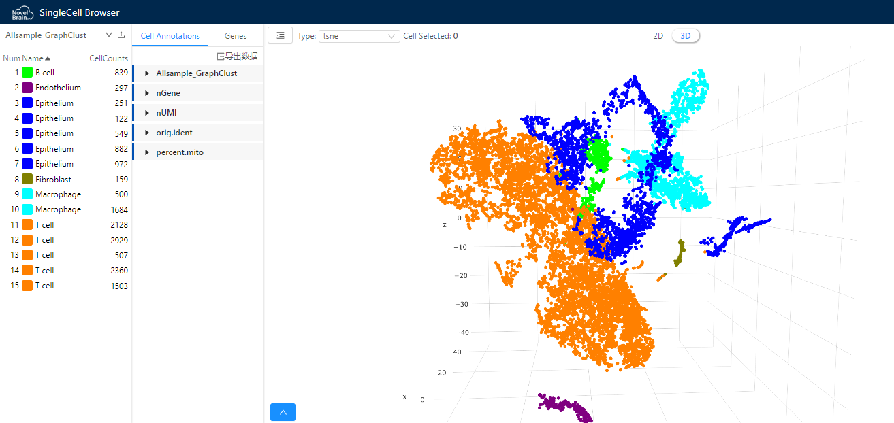Click the 导出数据 export data icon
The width and height of the screenshot is (894, 423).
coord(221,56)
